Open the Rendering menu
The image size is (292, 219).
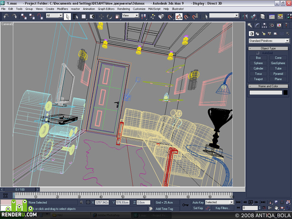click(123, 9)
